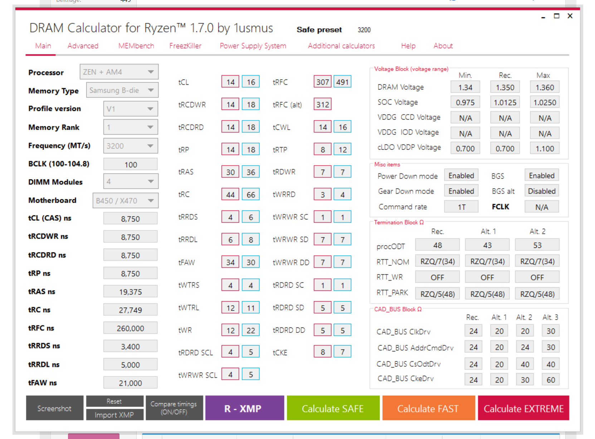Click Calculate EXTREME button
The width and height of the screenshot is (595, 439).
pyautogui.click(x=523, y=408)
